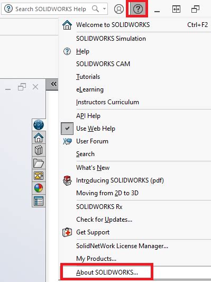Click the User Forum chat icon
Image resolution: width=211 pixels, height=282 pixels.
pyautogui.click(x=67, y=141)
